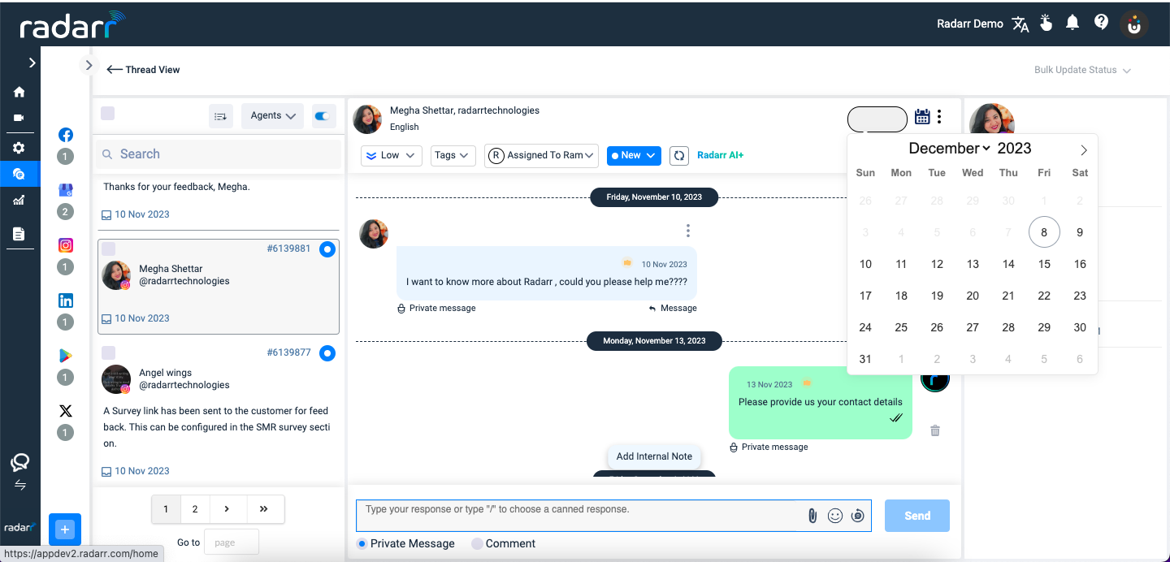Open the calendar date picker icon
1170x562 pixels.
click(922, 117)
